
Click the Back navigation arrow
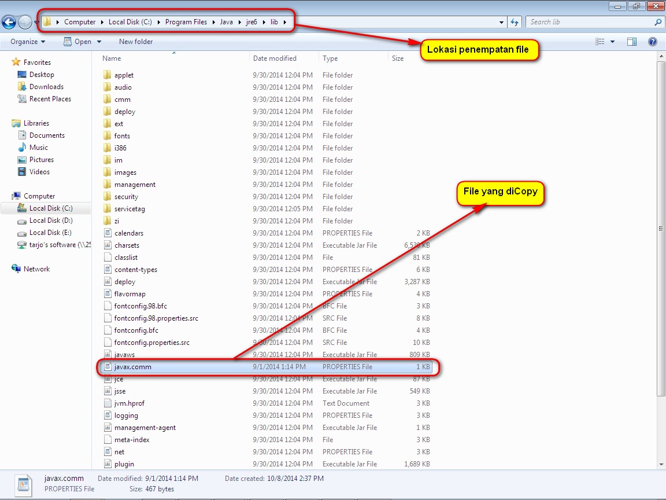[9, 22]
